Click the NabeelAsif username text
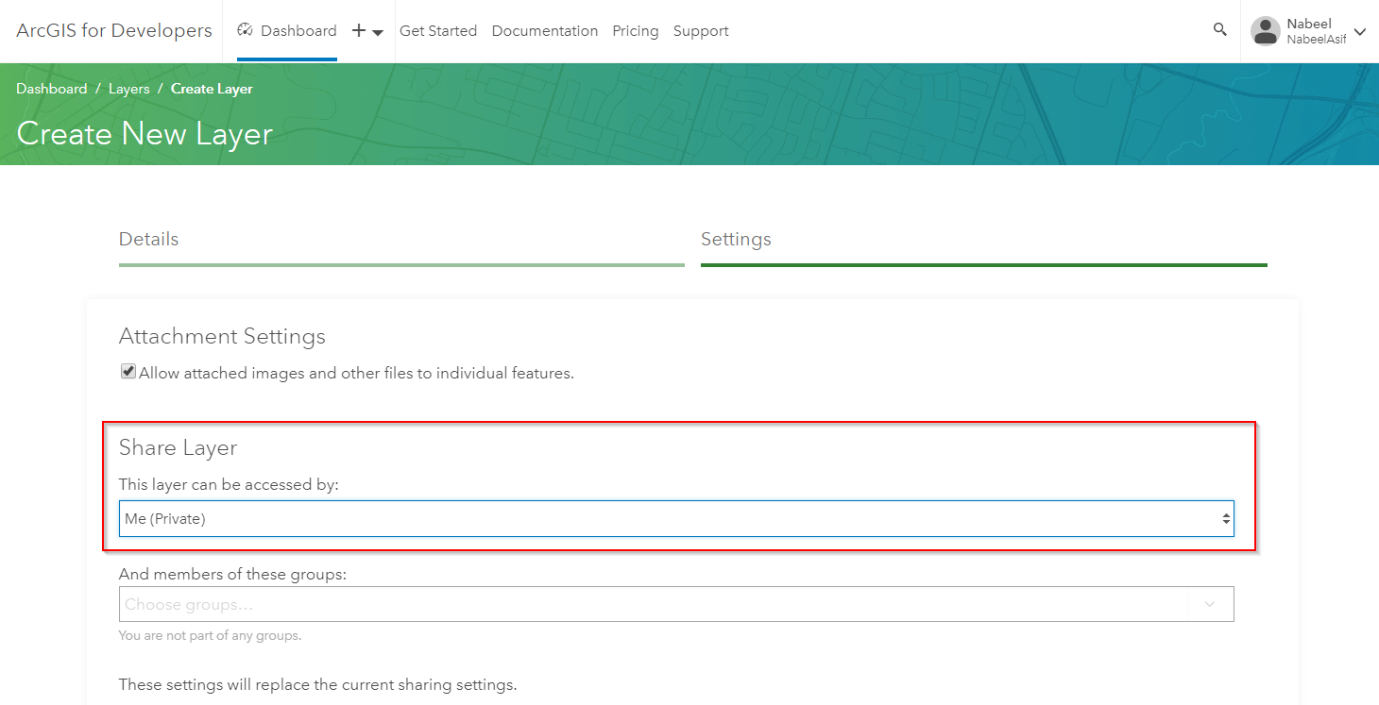 click(1317, 40)
